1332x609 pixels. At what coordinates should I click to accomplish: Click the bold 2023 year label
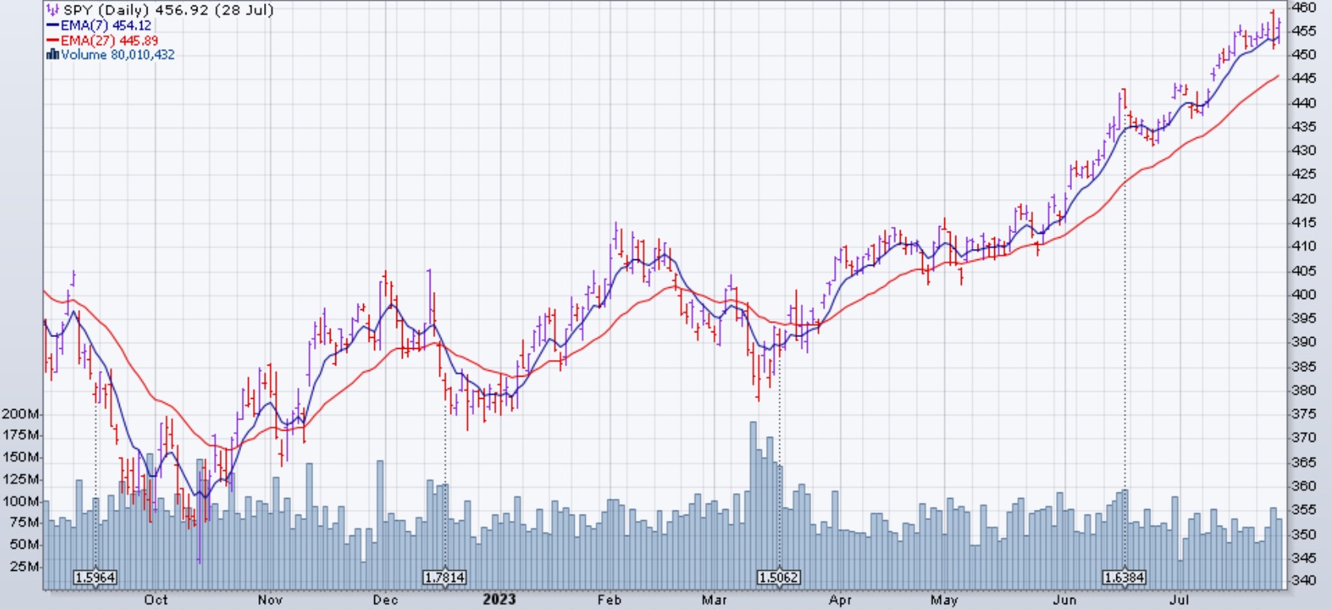click(499, 599)
